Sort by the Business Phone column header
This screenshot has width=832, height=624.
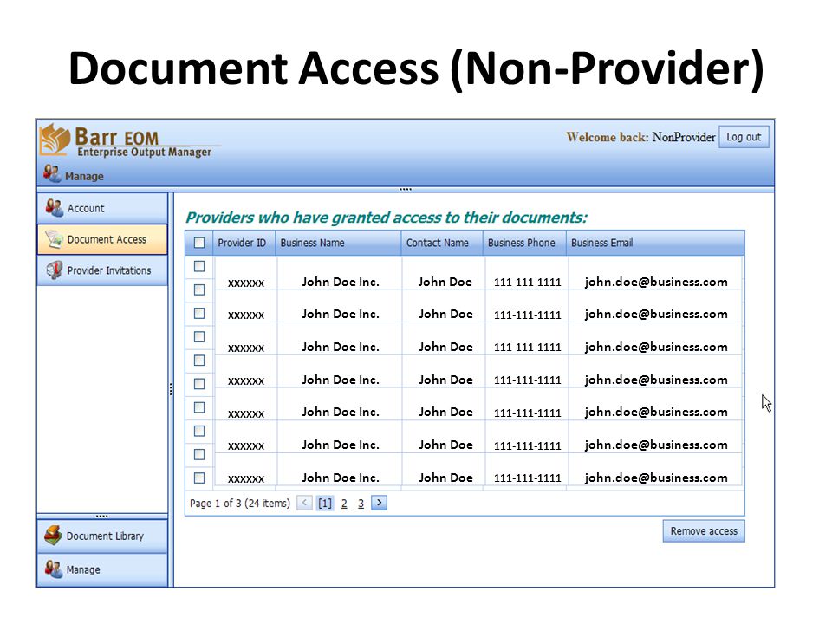click(525, 243)
